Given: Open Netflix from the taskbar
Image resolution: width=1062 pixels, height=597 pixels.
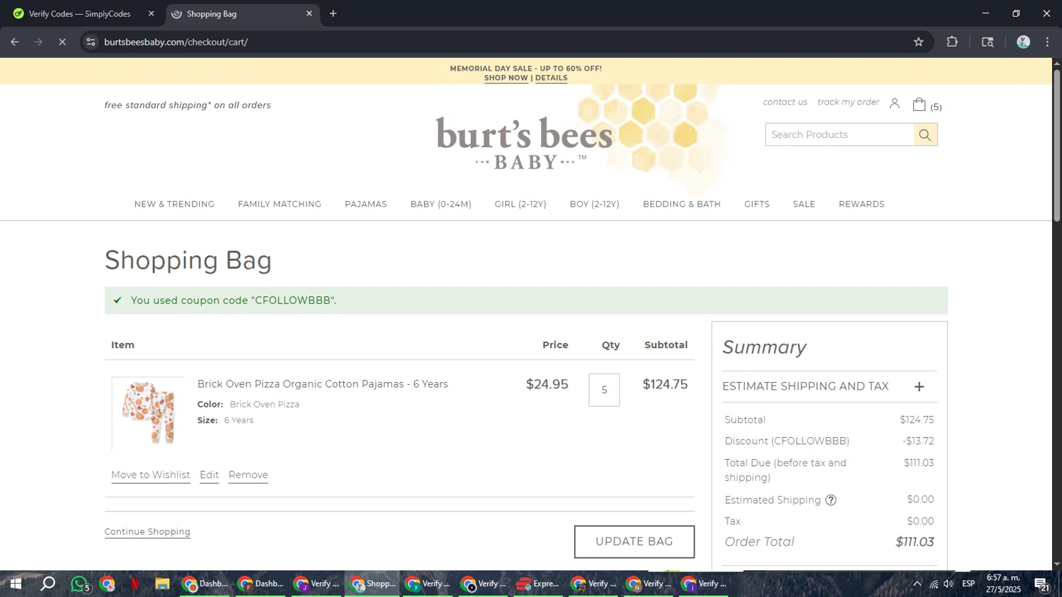Looking at the screenshot, I should pyautogui.click(x=135, y=584).
